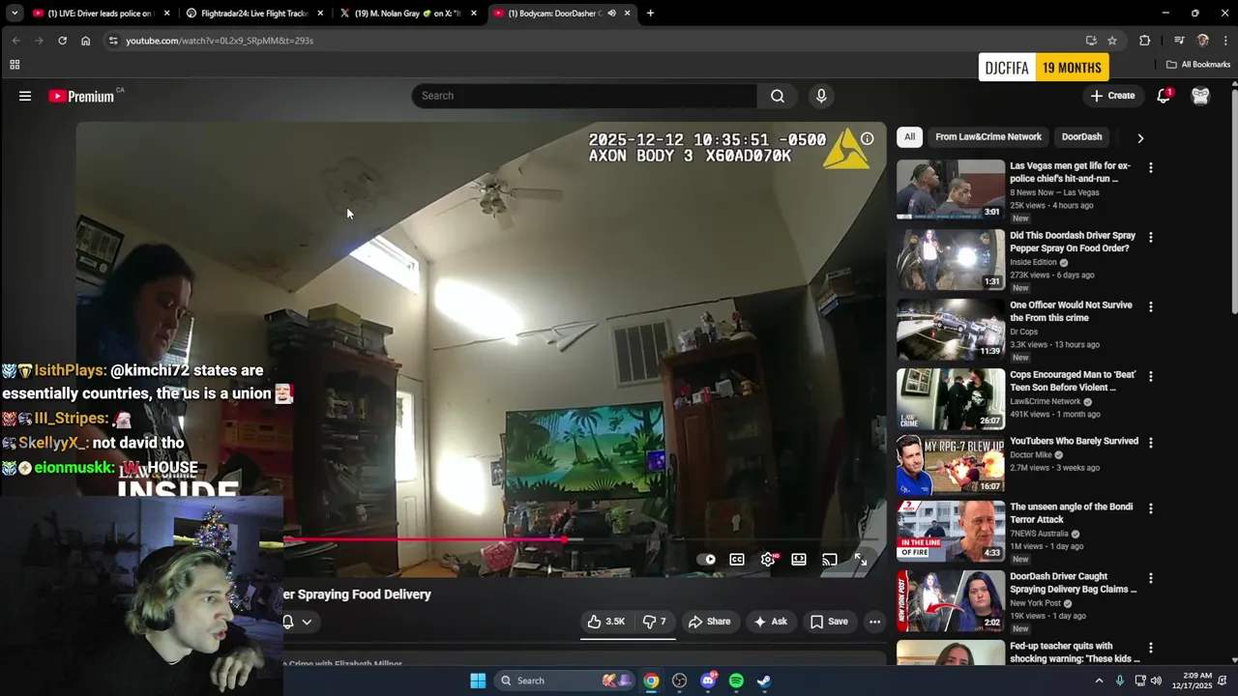This screenshot has height=696, width=1238.
Task: Open Steam from the taskbar
Action: (764, 681)
